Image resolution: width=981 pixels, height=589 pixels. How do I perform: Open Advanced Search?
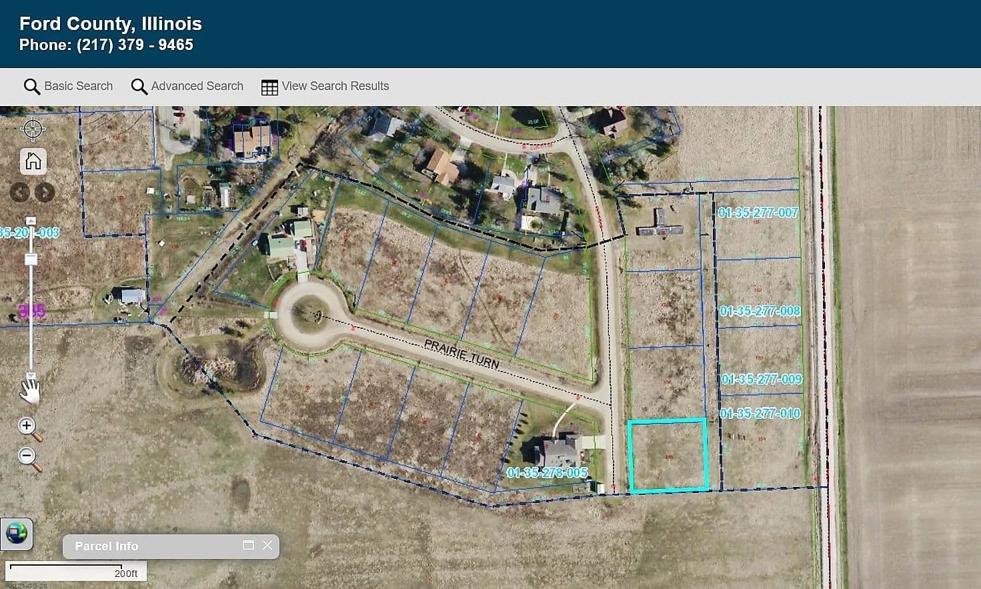187,87
